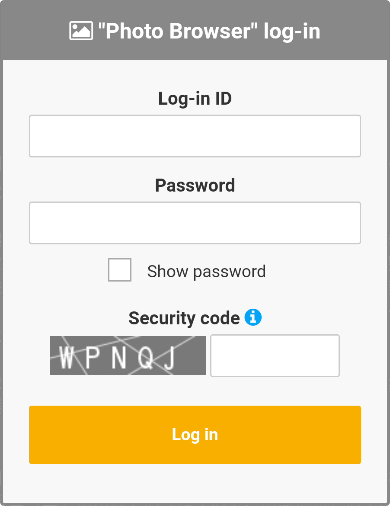This screenshot has width=390, height=506.
Task: Click the word "log-in" in the header
Action: click(x=292, y=31)
